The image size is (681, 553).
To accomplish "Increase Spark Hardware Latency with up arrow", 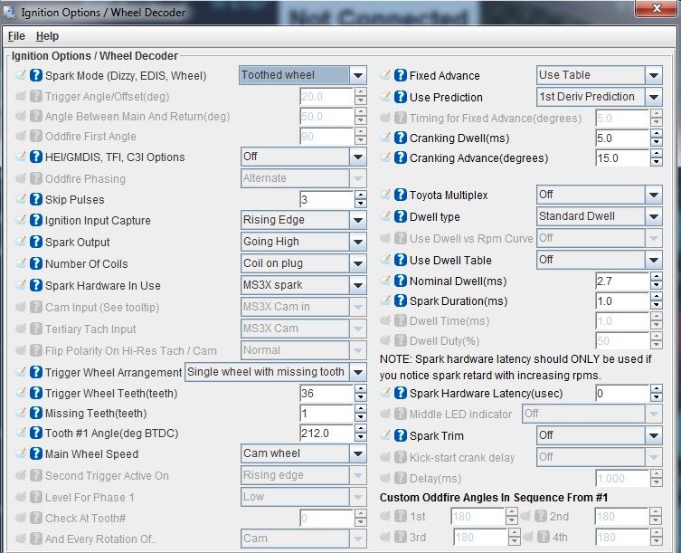I will pos(657,389).
